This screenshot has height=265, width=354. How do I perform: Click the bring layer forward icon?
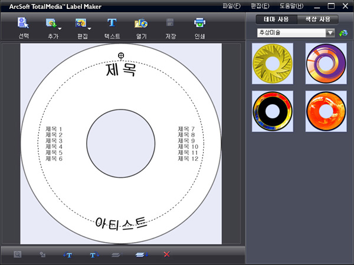coord(117,254)
